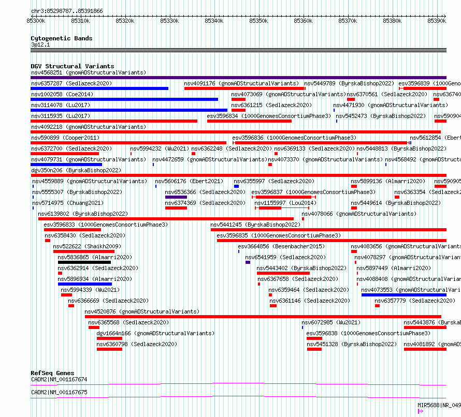
Task: Click the nsv5449789 ByrskaBishop2022 label
Action: coord(349,83)
